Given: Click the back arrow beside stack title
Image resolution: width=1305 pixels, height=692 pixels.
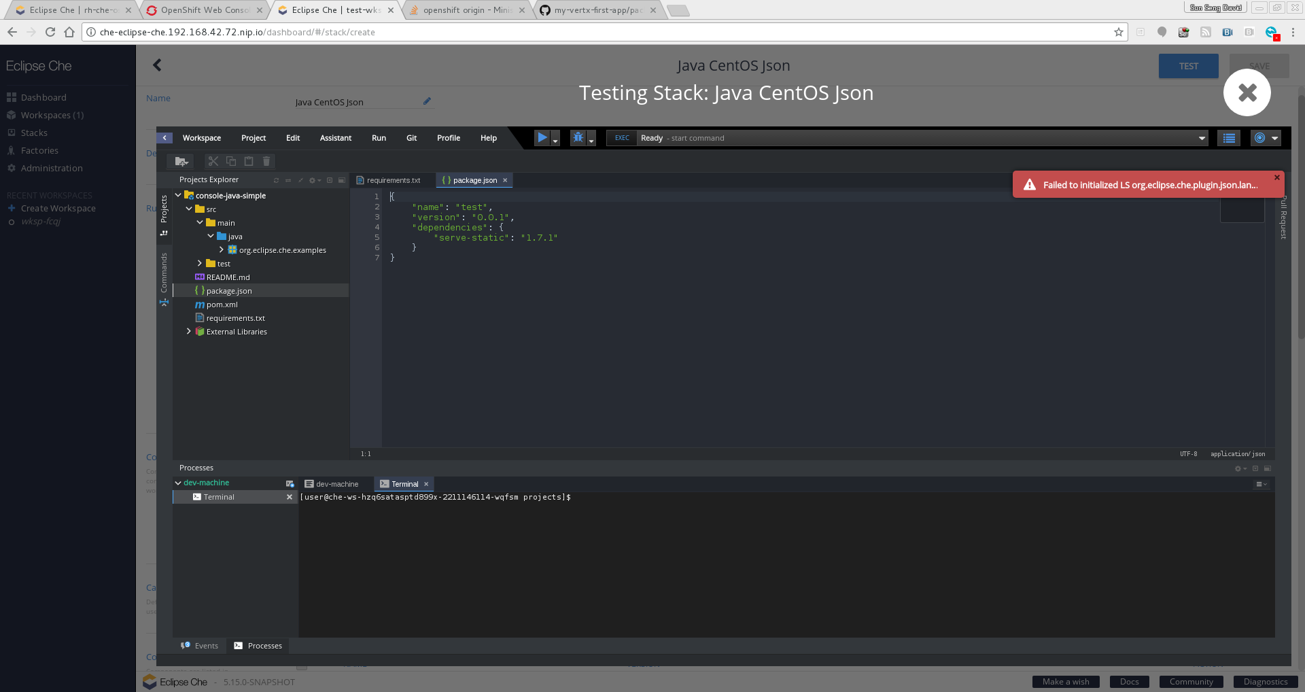Looking at the screenshot, I should click(x=157, y=65).
